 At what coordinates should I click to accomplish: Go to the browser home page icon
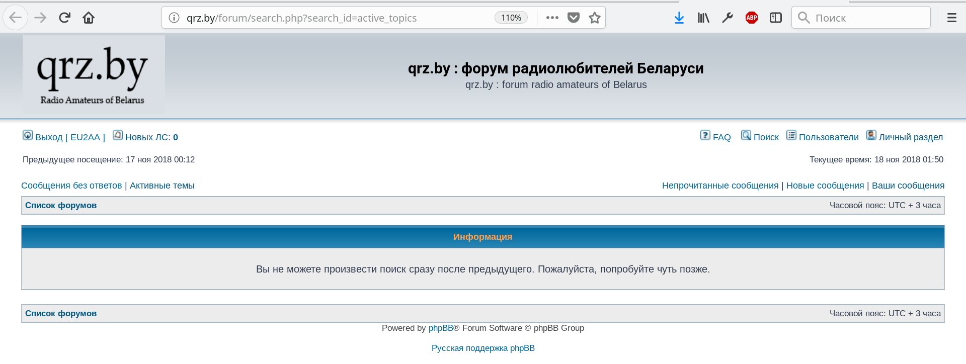click(89, 18)
